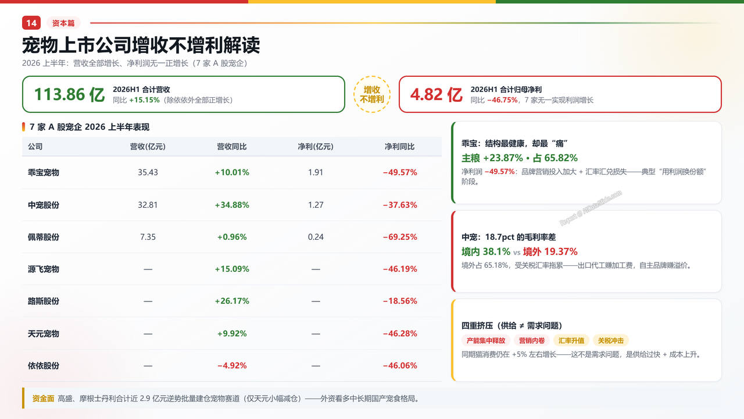Screen dimensions: 744x419
Task: Select the slide title 宠物上市公司增收不增利解读
Action: 141,45
